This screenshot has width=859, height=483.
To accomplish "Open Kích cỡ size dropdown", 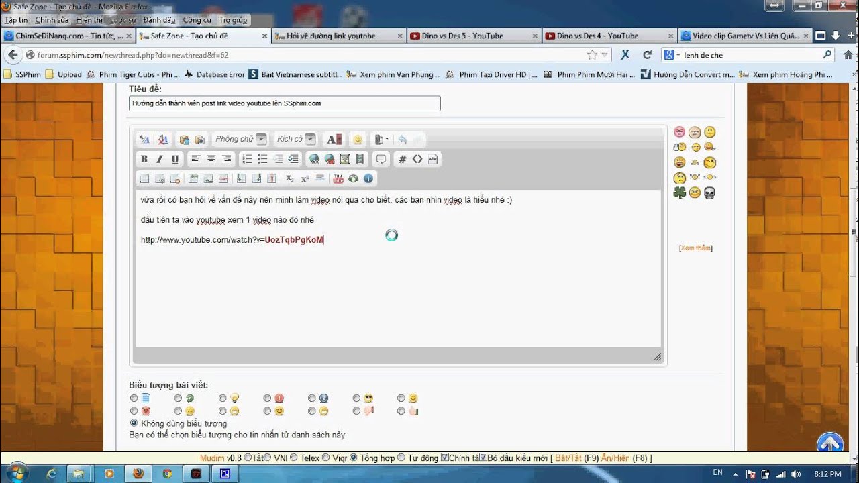I will (295, 139).
